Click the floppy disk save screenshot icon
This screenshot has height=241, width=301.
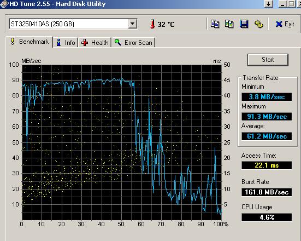244,24
